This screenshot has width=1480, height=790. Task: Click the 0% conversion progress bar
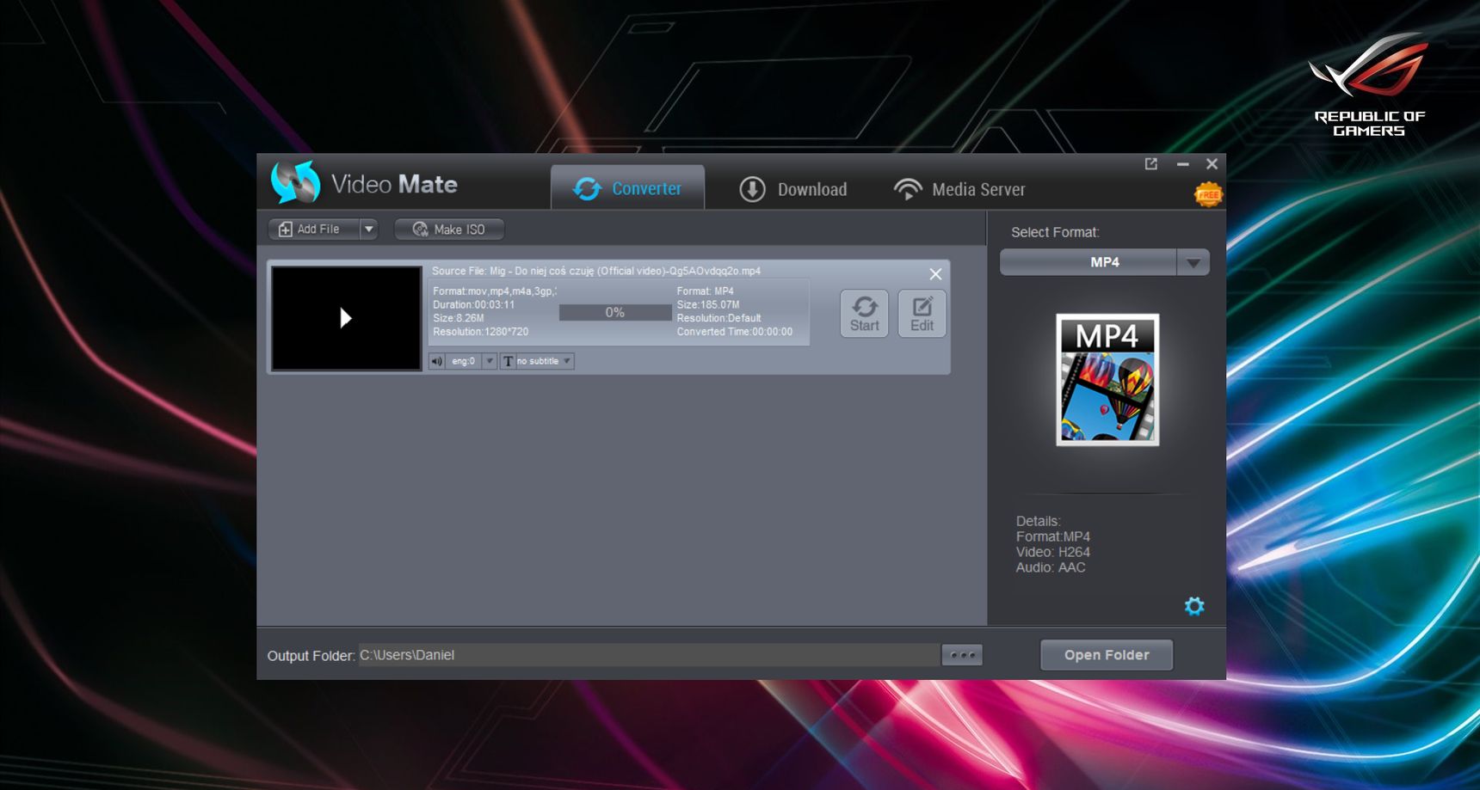point(615,313)
